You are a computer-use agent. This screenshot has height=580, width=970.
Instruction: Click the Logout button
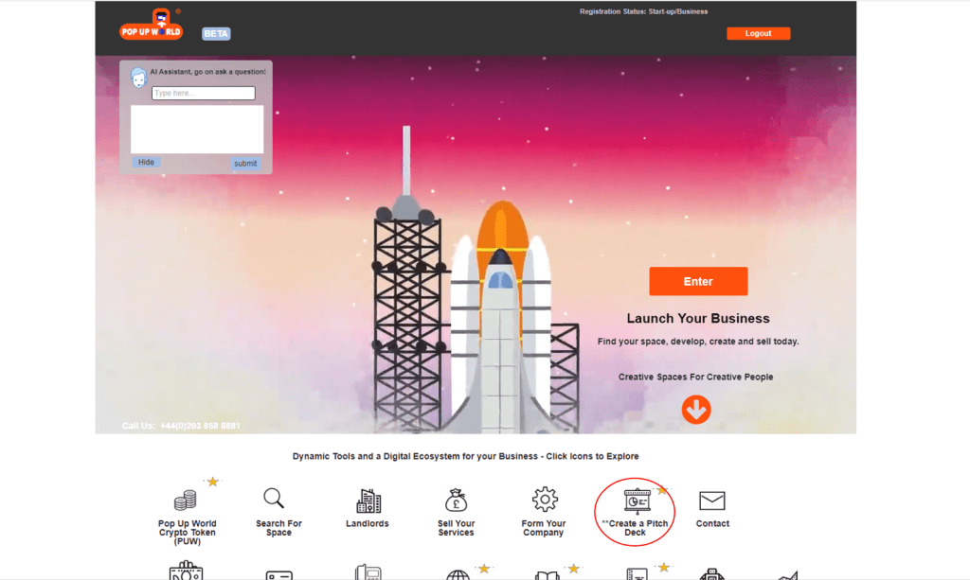pos(758,33)
